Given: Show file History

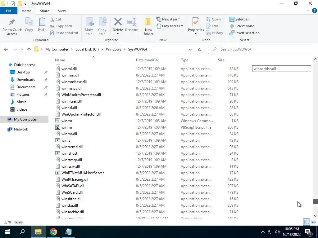Looking at the screenshot, I should point(215,33).
